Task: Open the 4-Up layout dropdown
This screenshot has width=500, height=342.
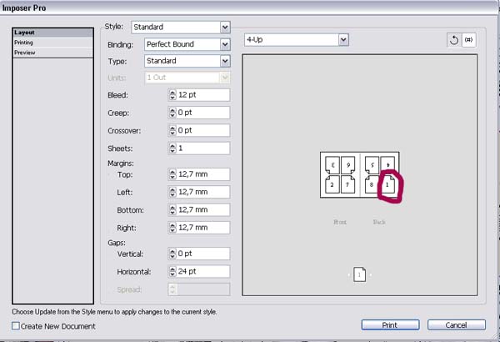Action: [x=297, y=40]
